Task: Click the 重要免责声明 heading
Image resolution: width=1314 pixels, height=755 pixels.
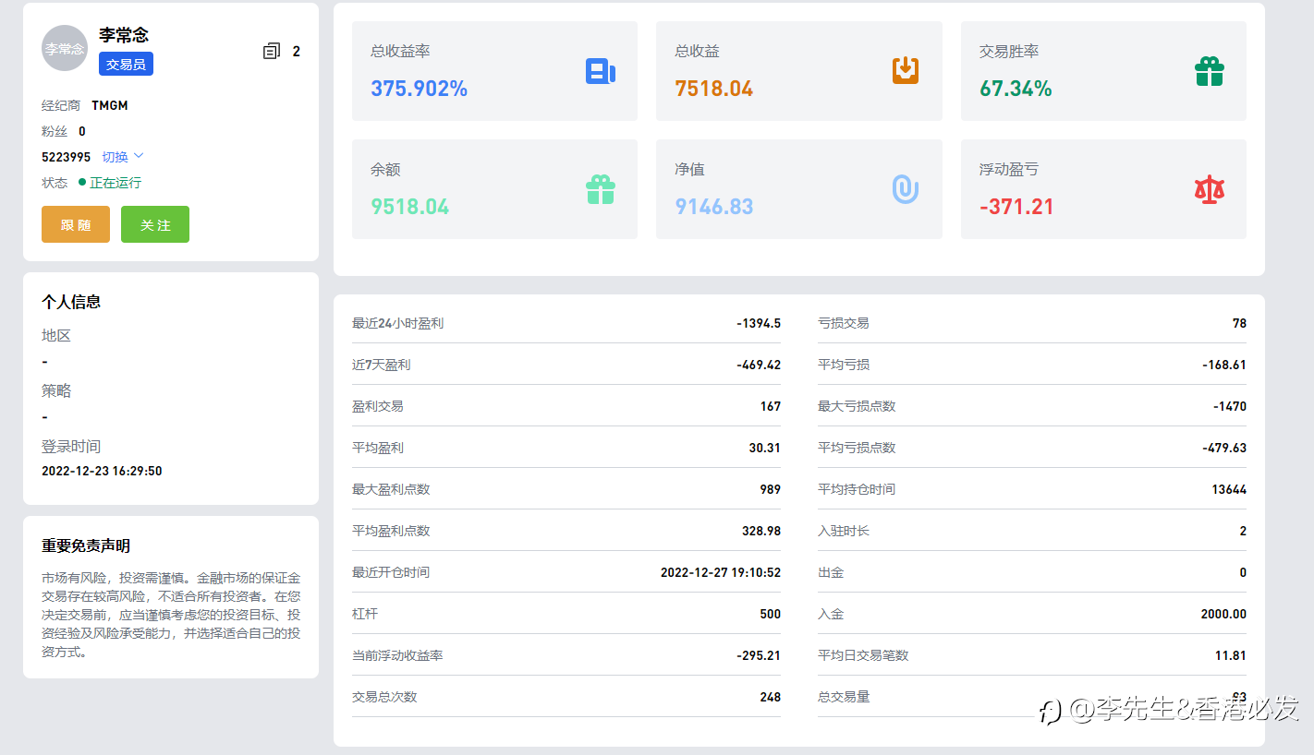Action: (x=86, y=545)
